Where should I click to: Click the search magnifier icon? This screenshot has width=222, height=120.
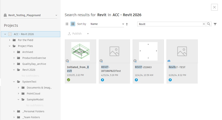[x=209, y=24]
